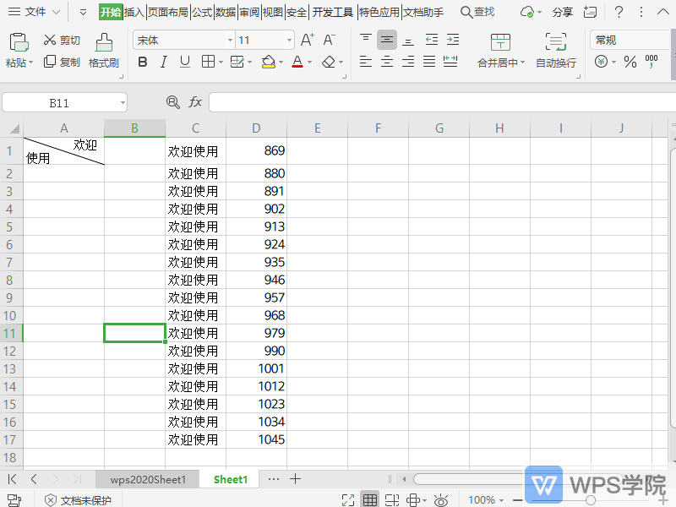Viewport: 676px width, 507px height.
Task: Switch to the 插入 (Insert) ribbon tab
Action: (134, 12)
